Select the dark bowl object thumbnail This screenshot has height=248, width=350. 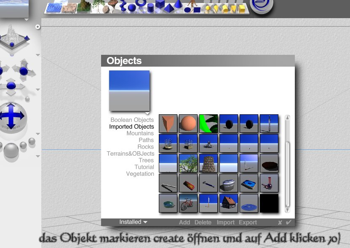click(x=269, y=163)
